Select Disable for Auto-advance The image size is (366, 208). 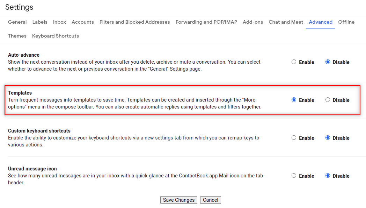tap(328, 62)
